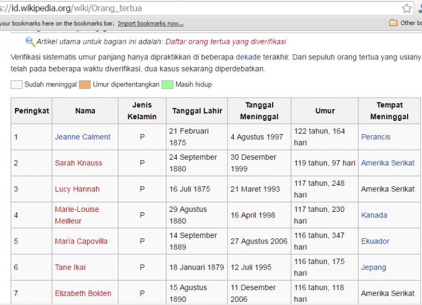
Task: Click the orange Umur dipertentangkan swatch
Action: pyautogui.click(x=84, y=85)
